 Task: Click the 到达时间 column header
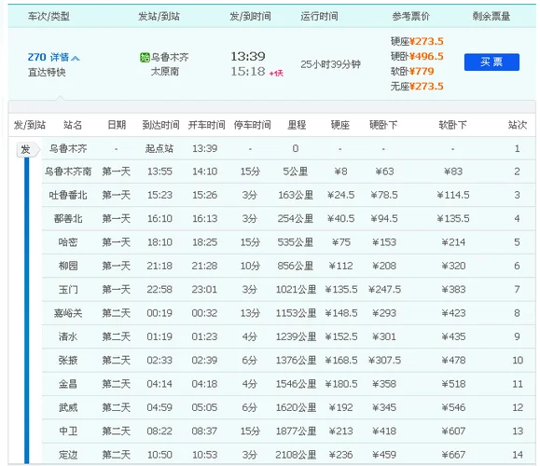click(160, 125)
